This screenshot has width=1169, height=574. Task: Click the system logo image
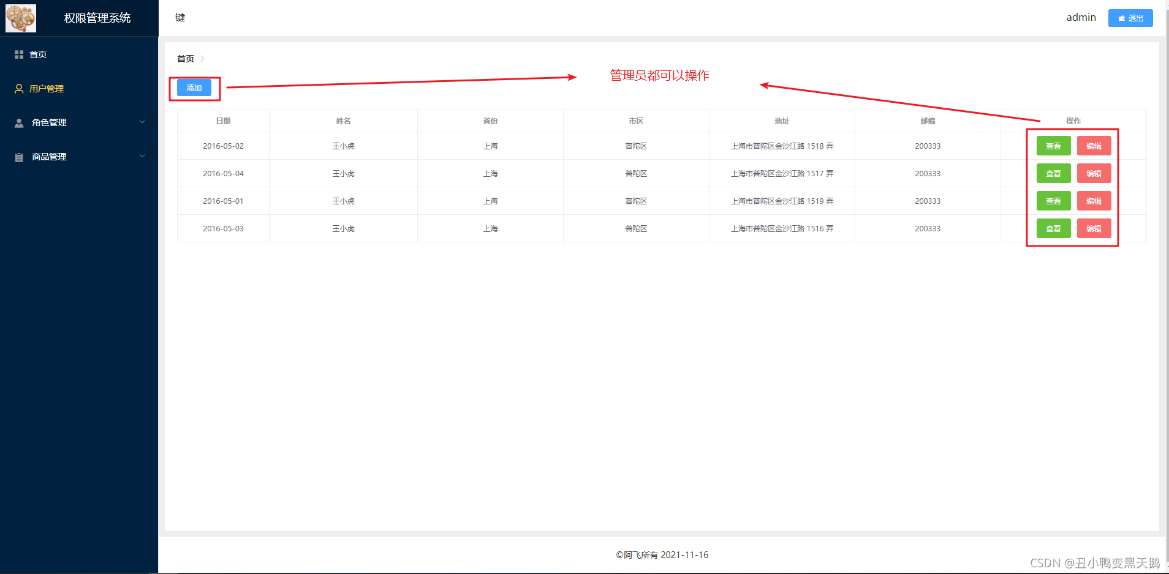21,18
